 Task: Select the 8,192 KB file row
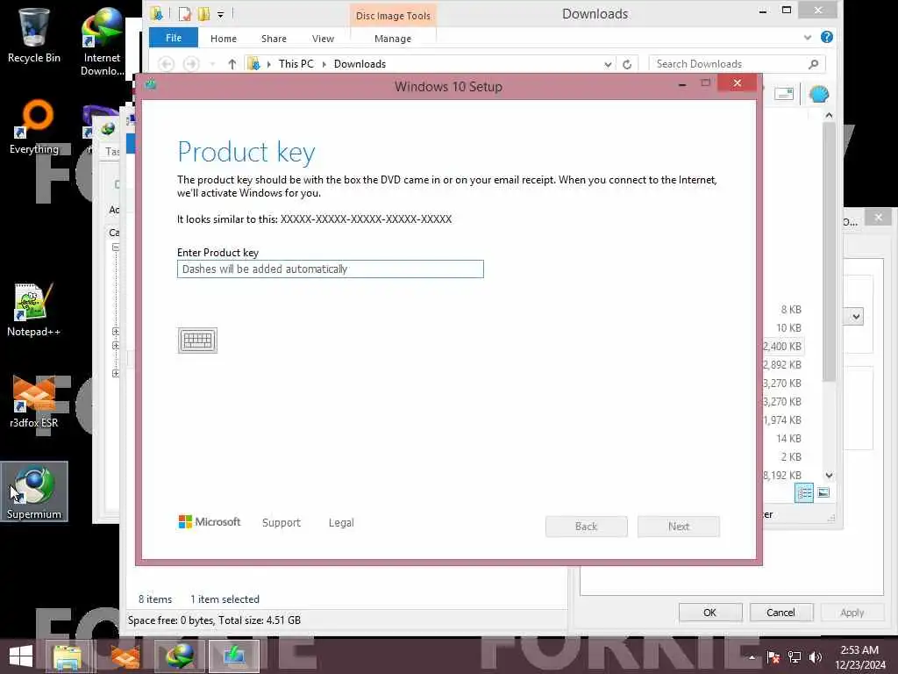pyautogui.click(x=782, y=475)
